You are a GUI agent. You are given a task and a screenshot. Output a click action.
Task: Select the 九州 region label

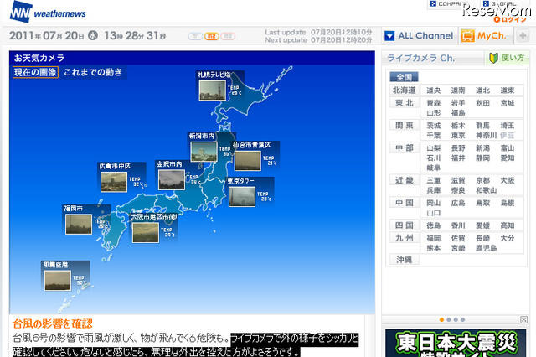pos(404,238)
